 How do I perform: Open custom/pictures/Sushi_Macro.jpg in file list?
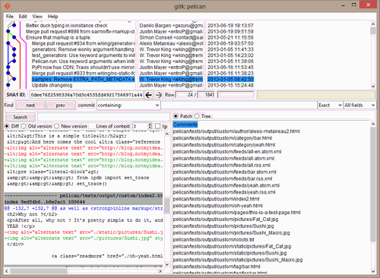(232, 232)
